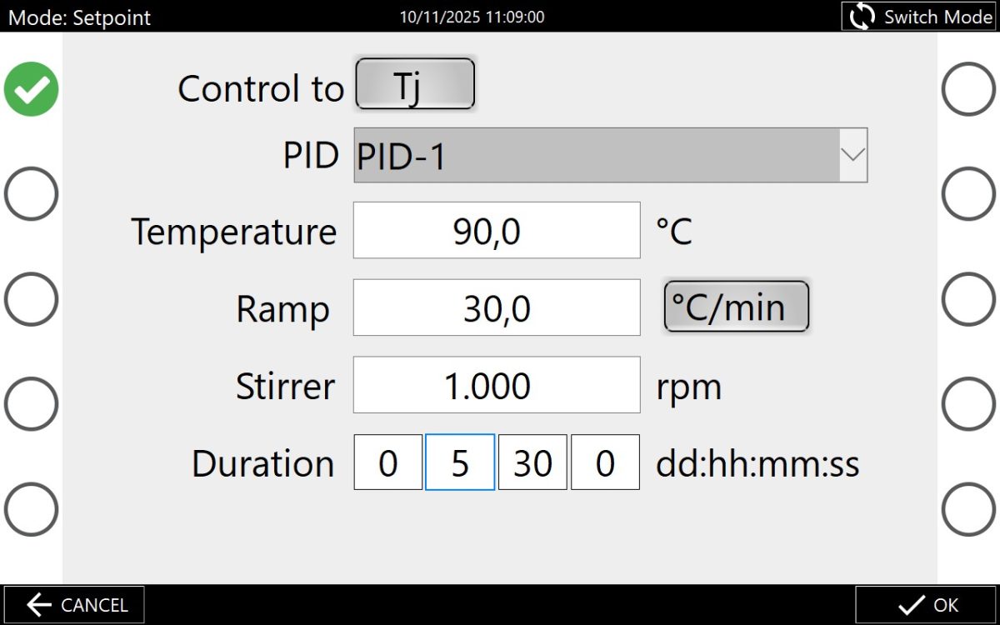The image size is (1000, 625).
Task: Select the Duration hours field showing 5
Action: pyautogui.click(x=460, y=462)
